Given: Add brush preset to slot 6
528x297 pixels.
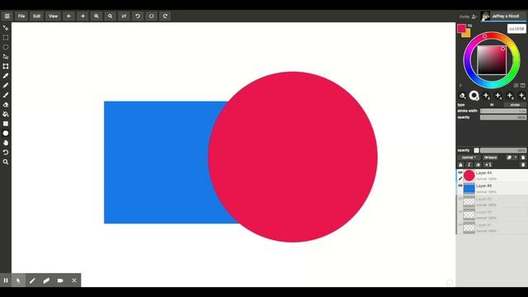Looking at the screenshot, I should pos(522,96).
